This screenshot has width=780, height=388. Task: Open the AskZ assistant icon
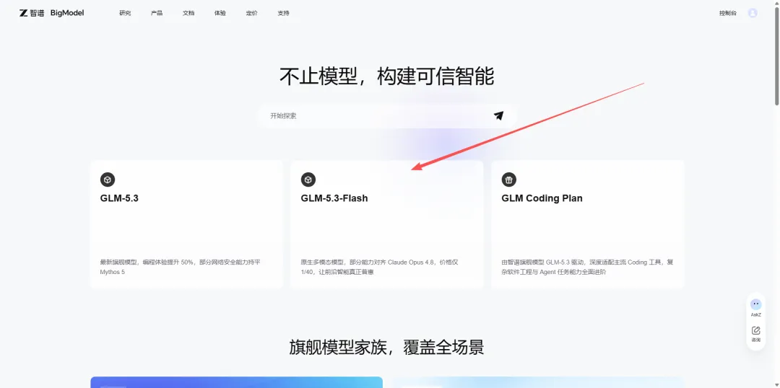tap(755, 304)
